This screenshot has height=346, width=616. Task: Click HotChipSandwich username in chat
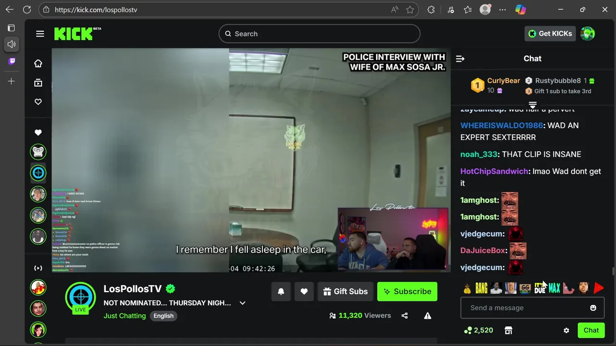[x=495, y=172]
